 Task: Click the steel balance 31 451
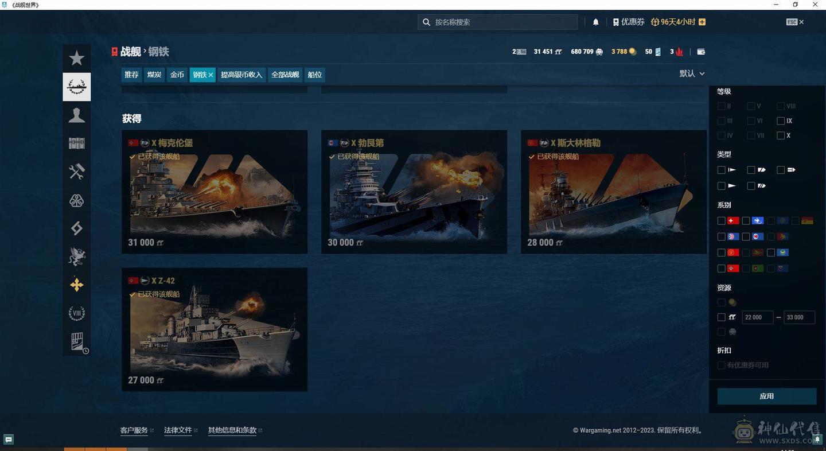click(x=547, y=52)
